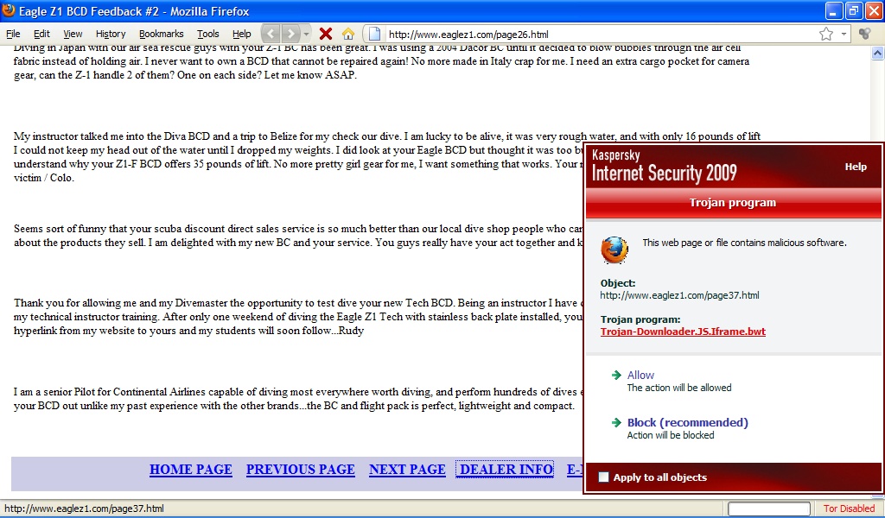Viewport: 885px width, 518px height.
Task: Open the History menu
Action: click(111, 34)
